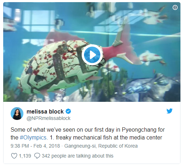Like the tweet with heart icon
This screenshot has width=184, height=165.
coord(14,156)
